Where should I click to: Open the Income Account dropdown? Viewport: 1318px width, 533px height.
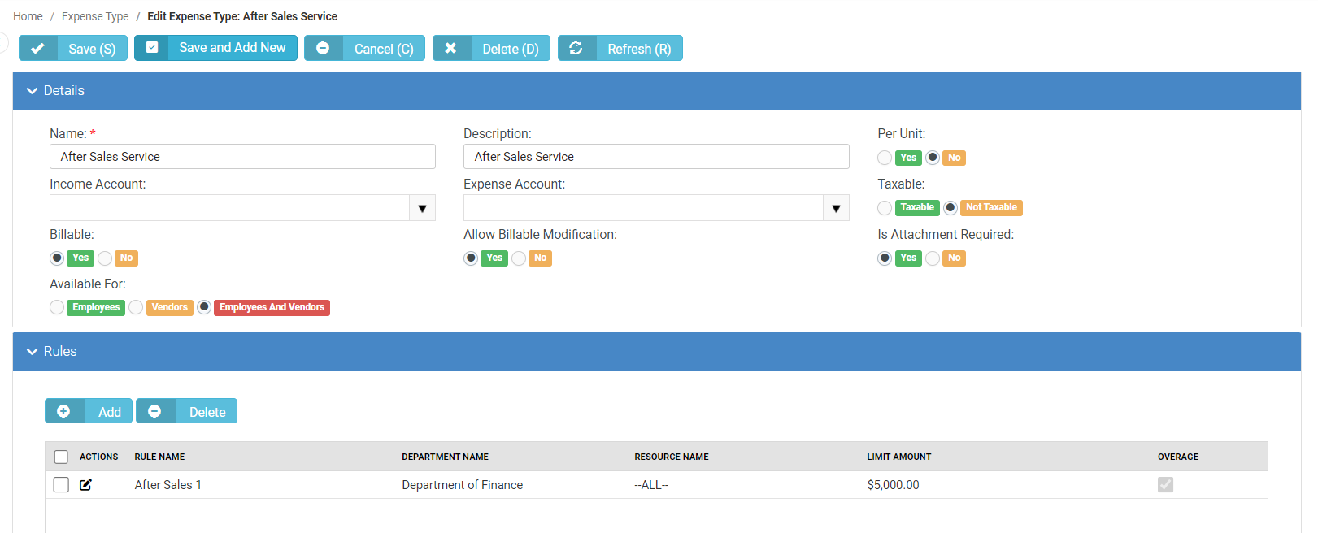(x=422, y=208)
